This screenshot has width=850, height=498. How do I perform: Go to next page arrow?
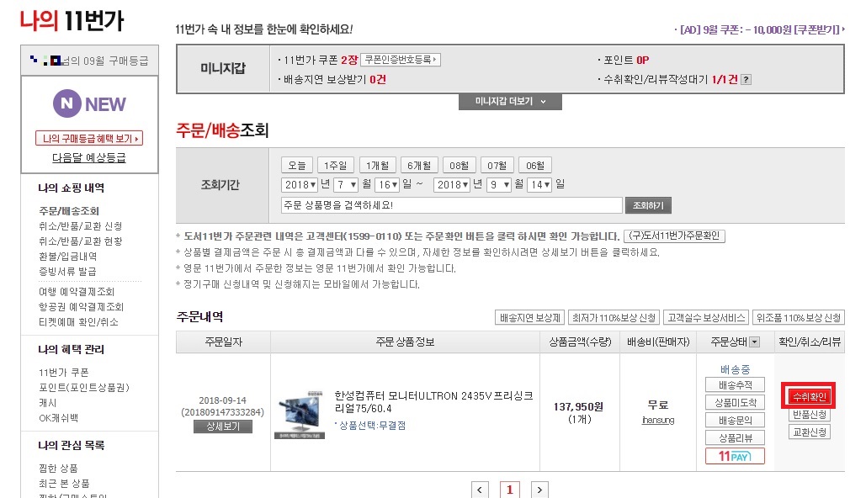pos(539,490)
